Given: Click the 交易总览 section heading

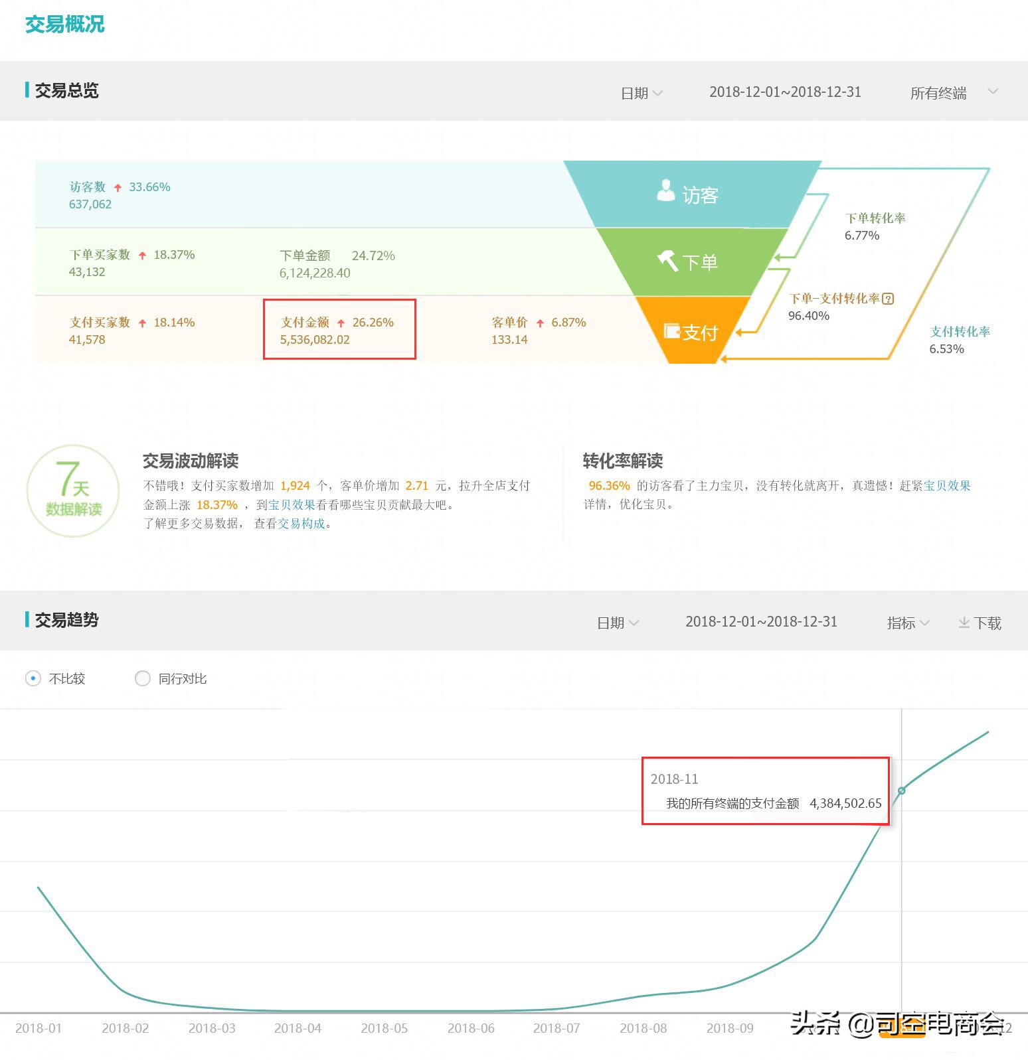Looking at the screenshot, I should click(x=66, y=90).
